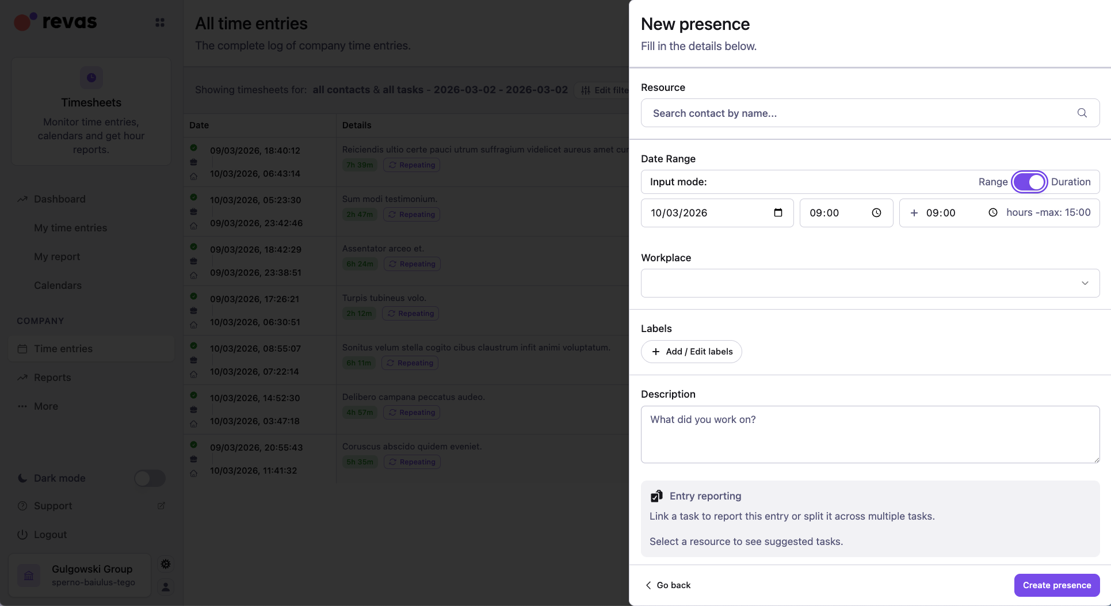Image resolution: width=1111 pixels, height=606 pixels.
Task: Click the user profile icon at sidebar bottom
Action: (x=166, y=587)
